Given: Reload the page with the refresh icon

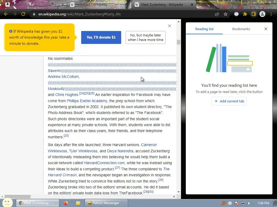Looking at the screenshot, I should click(23, 14).
